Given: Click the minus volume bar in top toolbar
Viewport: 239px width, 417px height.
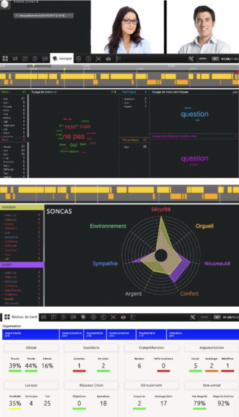Looking at the screenshot, I should tap(203, 59).
